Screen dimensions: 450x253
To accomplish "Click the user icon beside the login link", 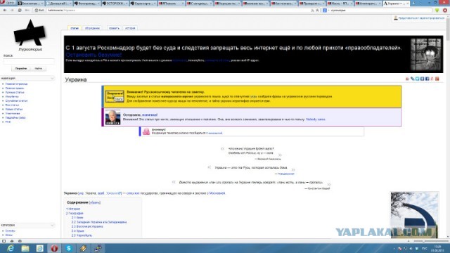I will [x=396, y=18].
